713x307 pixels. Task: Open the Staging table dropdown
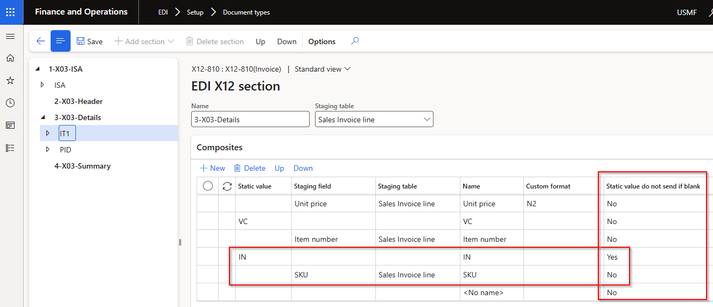click(427, 120)
